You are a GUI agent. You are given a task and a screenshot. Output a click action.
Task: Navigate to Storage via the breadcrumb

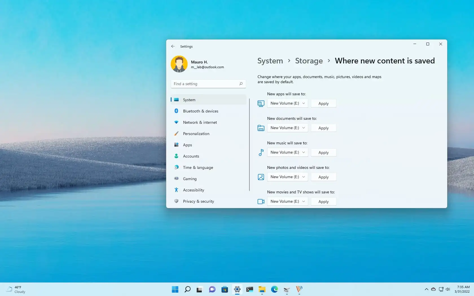[309, 61]
